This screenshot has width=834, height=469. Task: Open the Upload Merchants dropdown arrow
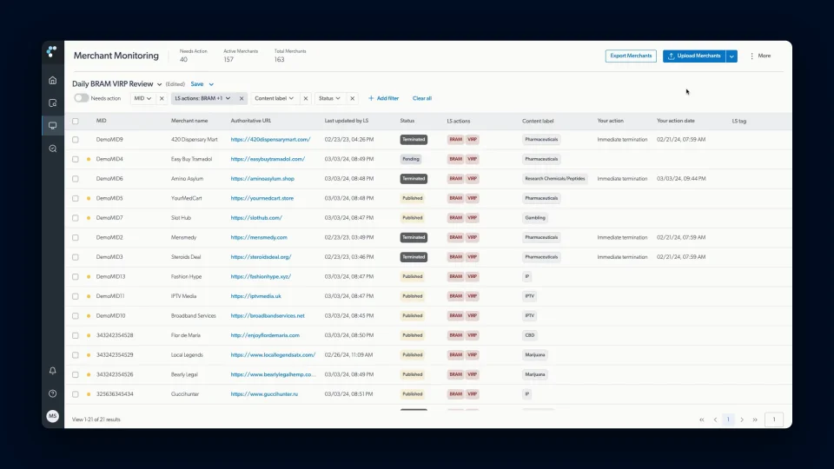(x=731, y=56)
